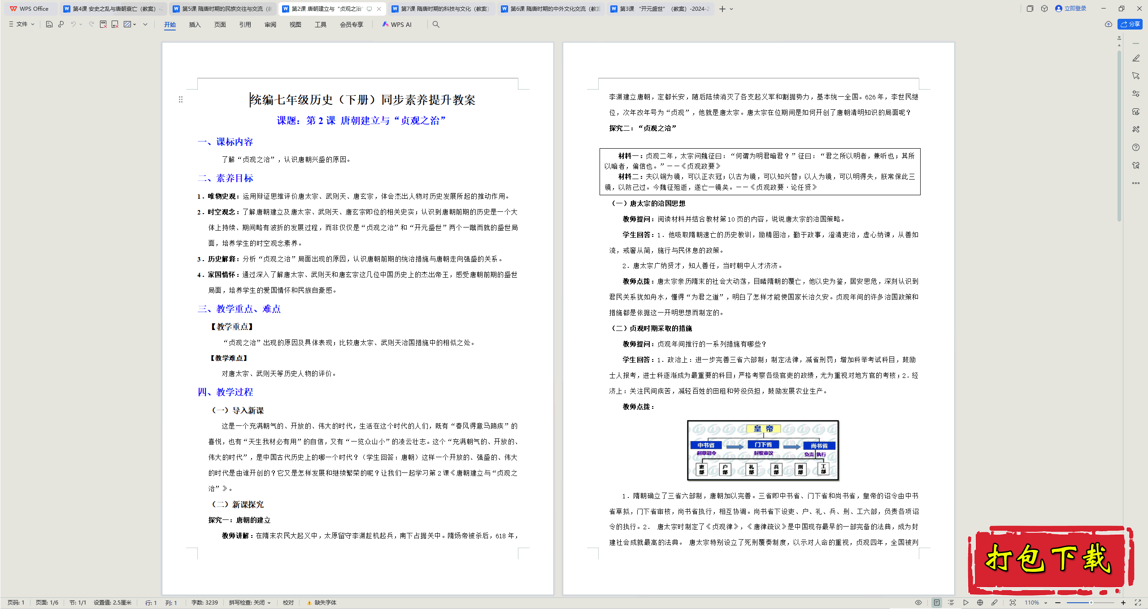This screenshot has width=1148, height=609.
Task: Click the help question mark in right sidebar
Action: pos(1136,147)
